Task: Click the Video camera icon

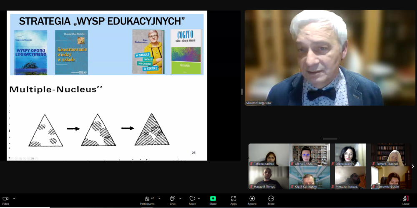Action: tap(5, 199)
